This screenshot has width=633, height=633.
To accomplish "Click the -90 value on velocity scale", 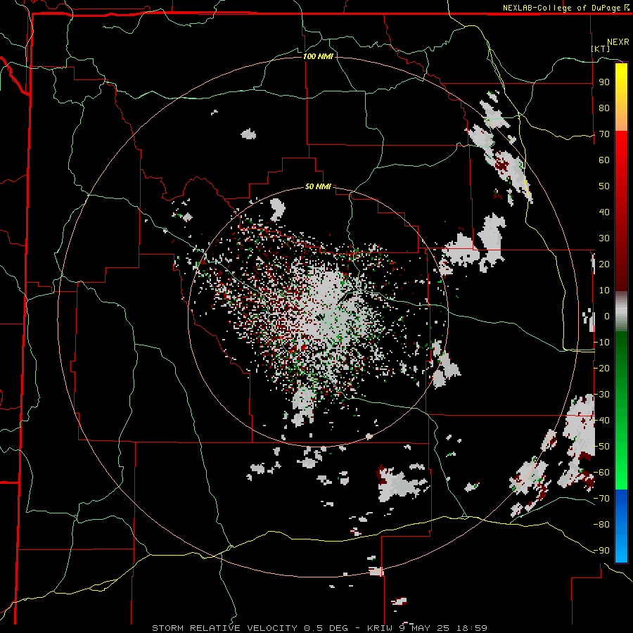I will [602, 550].
